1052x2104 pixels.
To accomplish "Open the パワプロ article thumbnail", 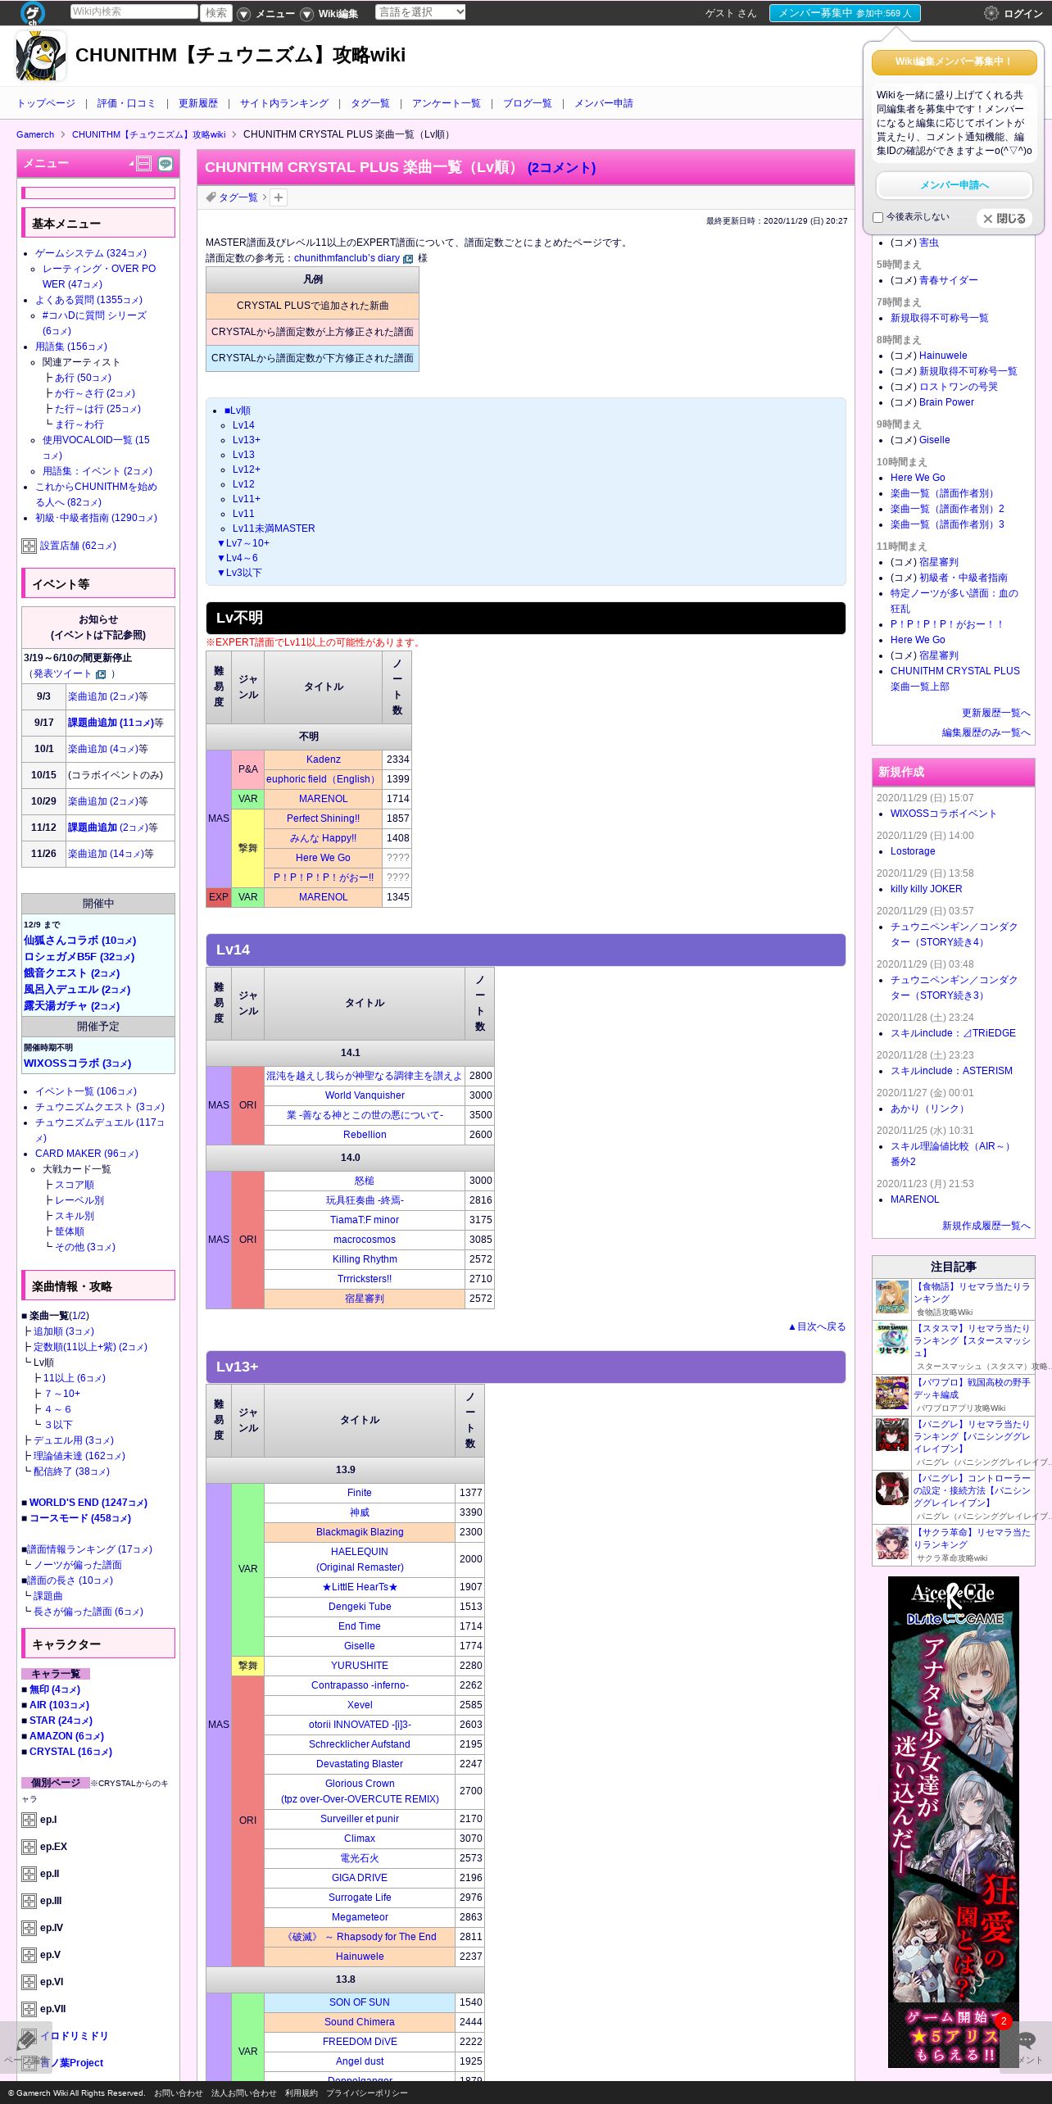I will pos(892,1394).
